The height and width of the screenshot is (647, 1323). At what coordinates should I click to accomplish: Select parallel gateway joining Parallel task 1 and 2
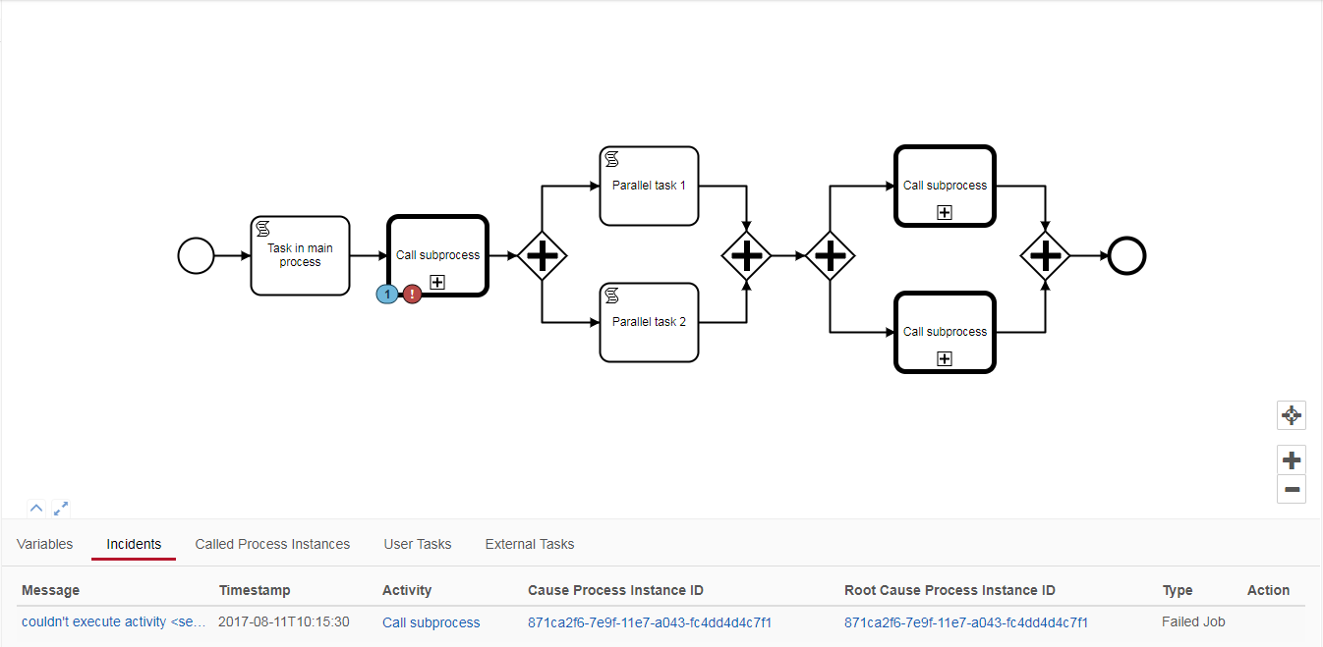pos(747,256)
